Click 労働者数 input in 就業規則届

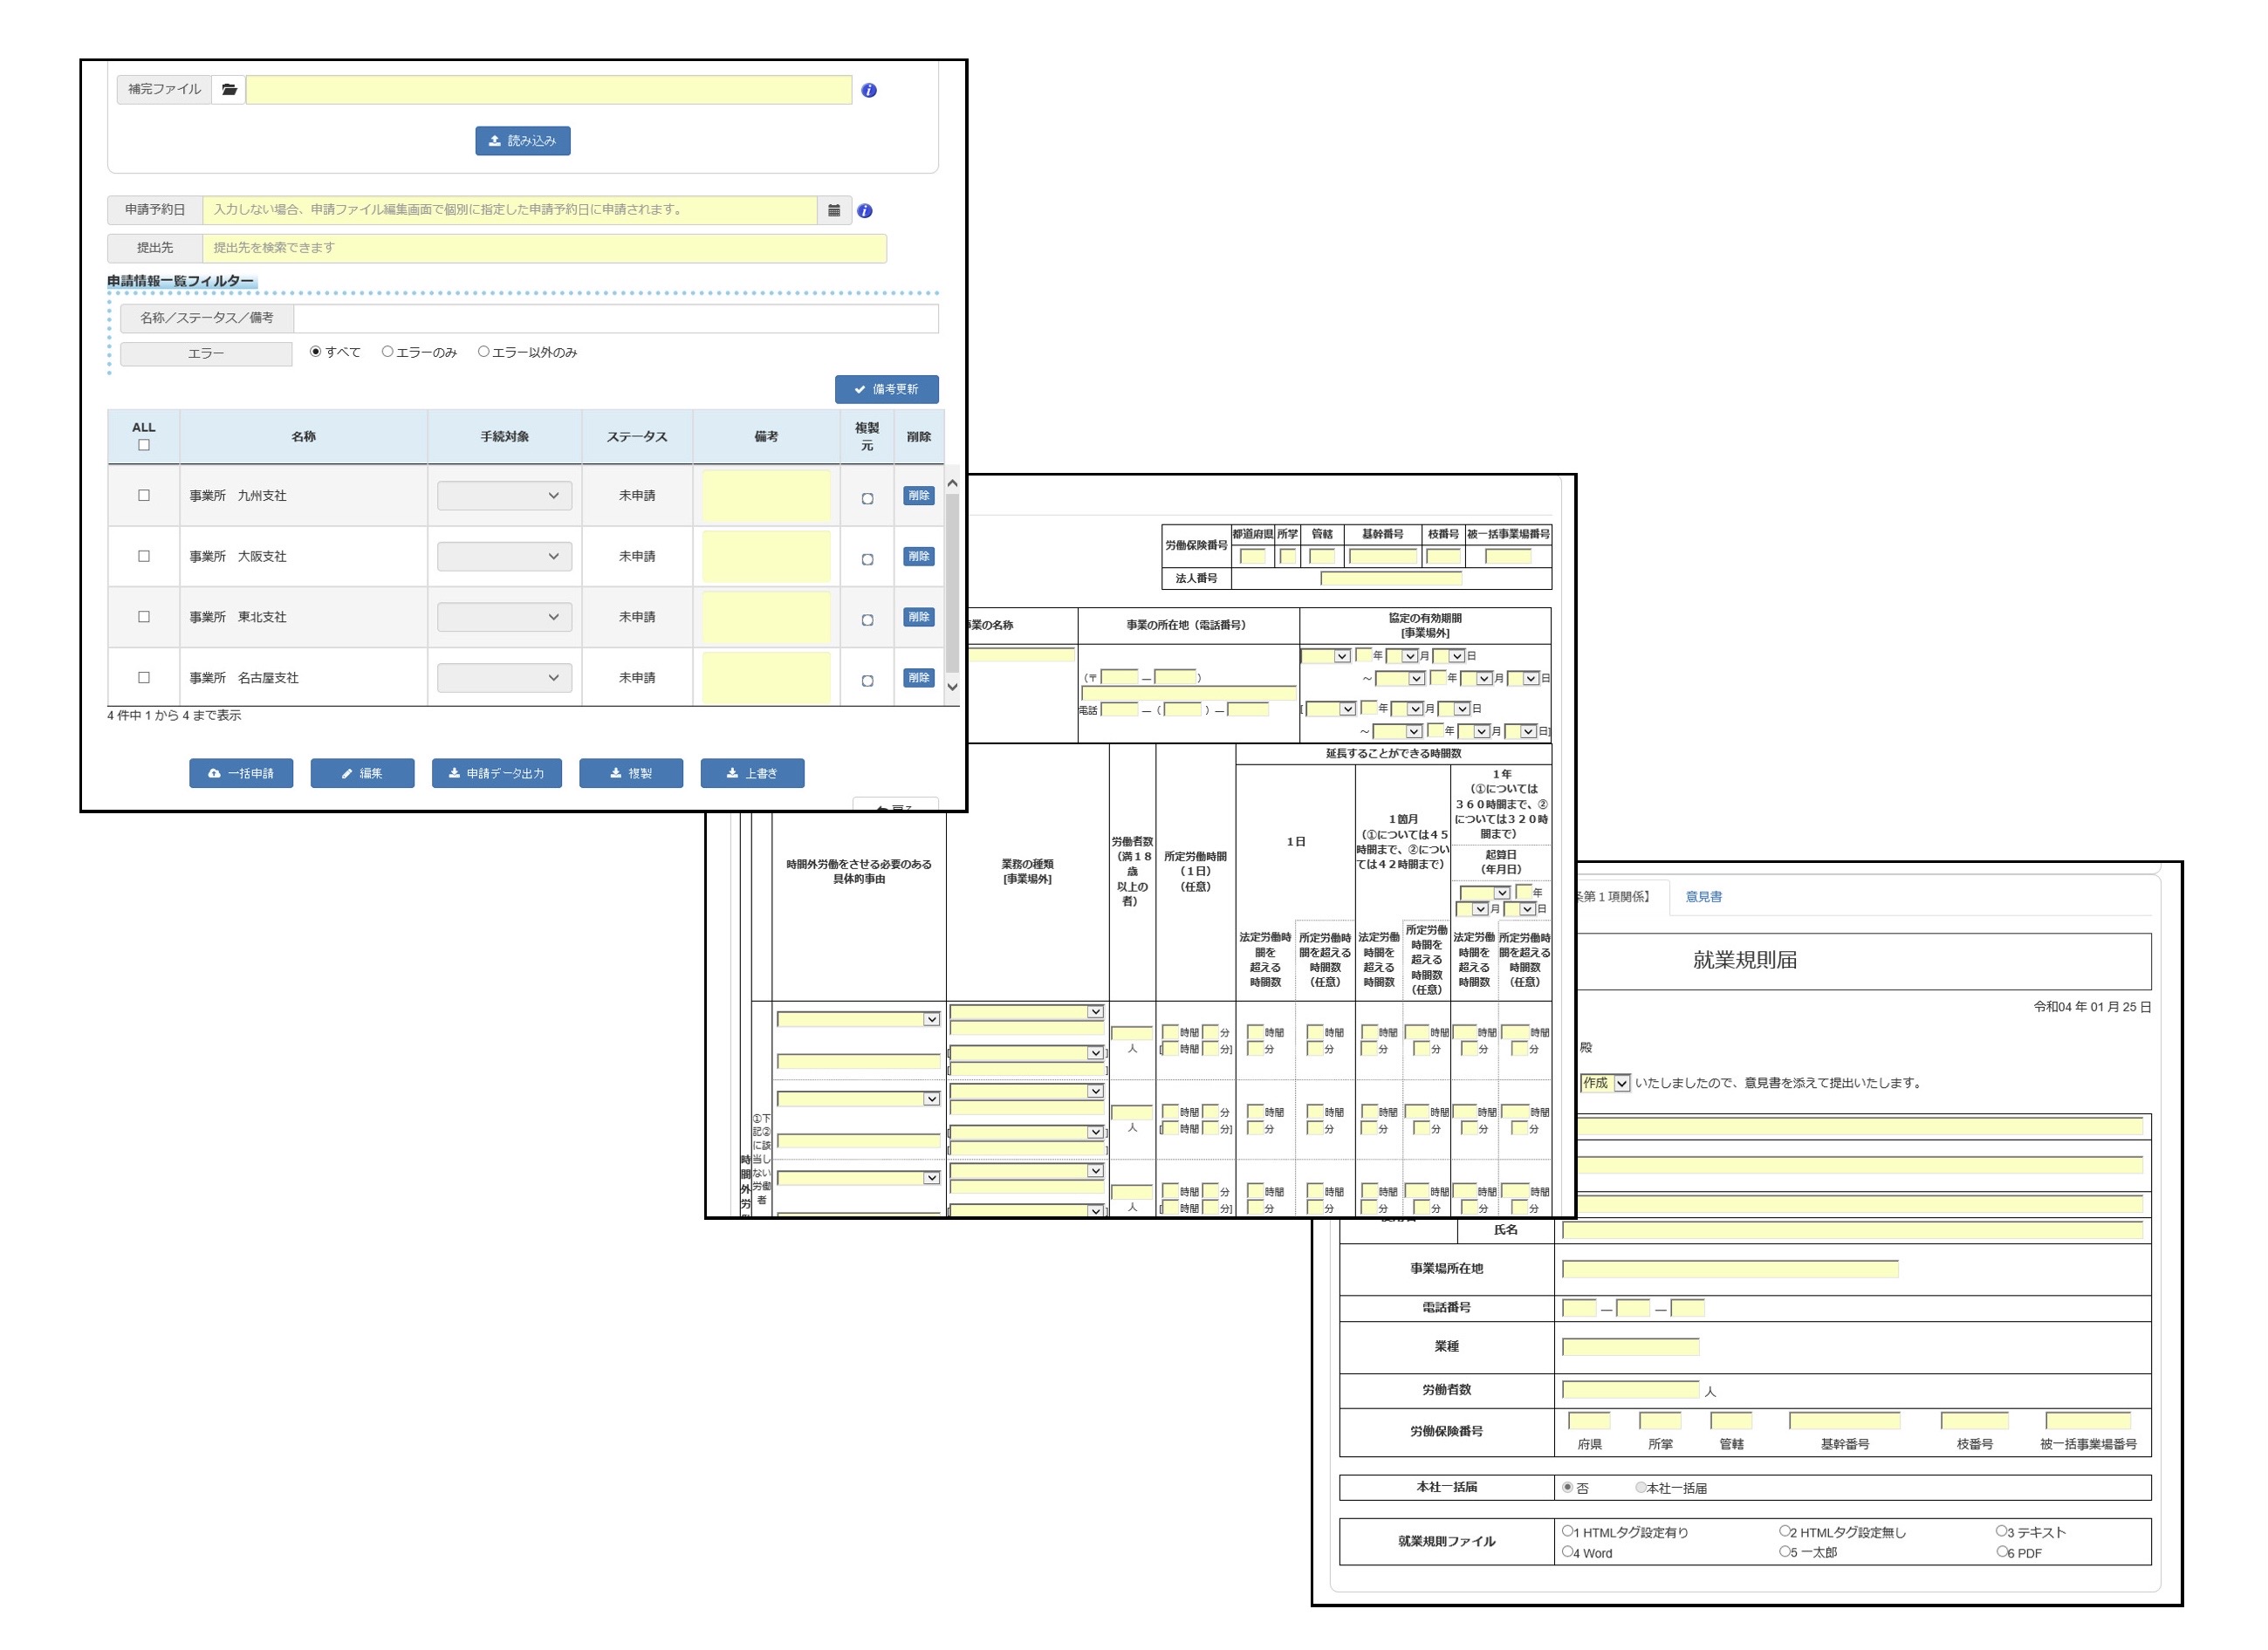(1631, 1390)
